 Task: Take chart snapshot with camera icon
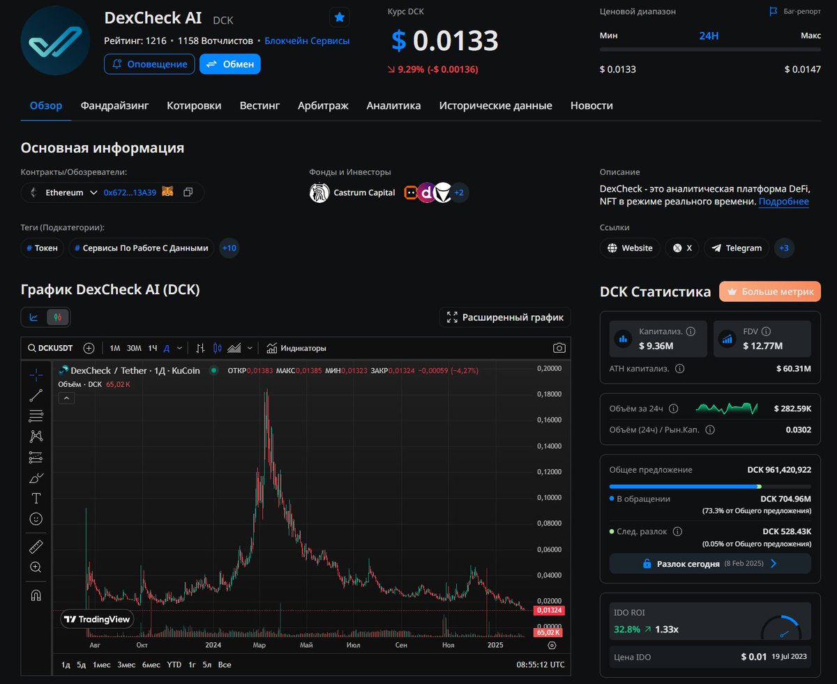click(559, 348)
